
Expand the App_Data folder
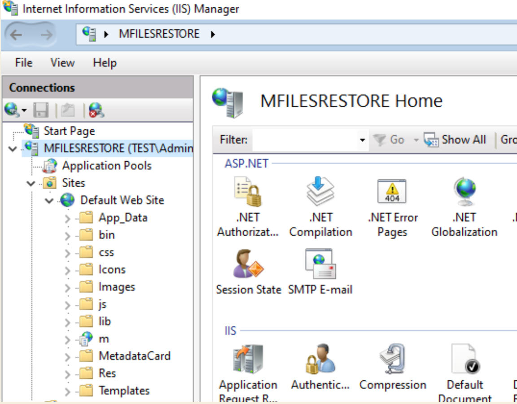(67, 218)
